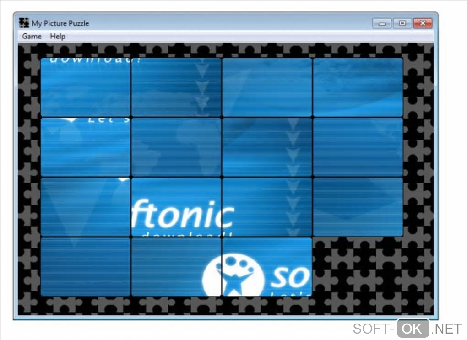Click the tile right of the empty slot's column above it

(x=358, y=207)
